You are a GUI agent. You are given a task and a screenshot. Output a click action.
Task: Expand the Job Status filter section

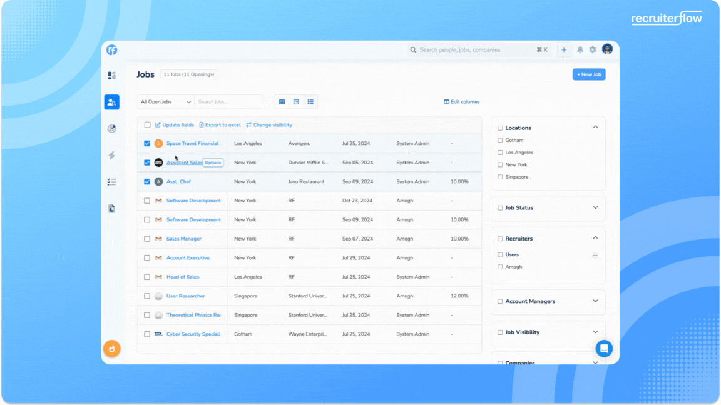pos(595,207)
